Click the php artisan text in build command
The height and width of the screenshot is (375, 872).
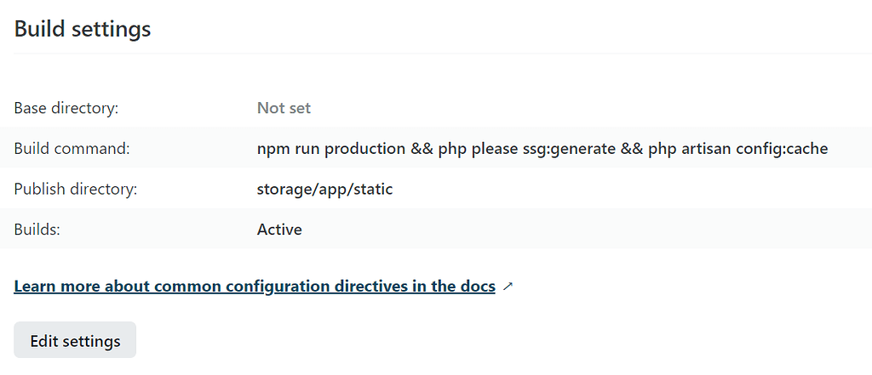point(689,149)
